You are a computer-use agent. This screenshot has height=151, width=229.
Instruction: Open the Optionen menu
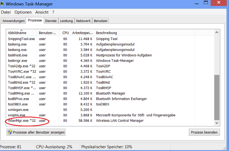[23, 12]
